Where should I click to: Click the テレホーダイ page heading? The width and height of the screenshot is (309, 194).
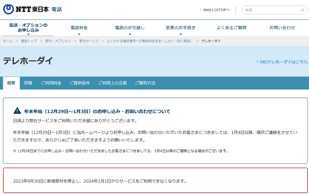point(28,61)
